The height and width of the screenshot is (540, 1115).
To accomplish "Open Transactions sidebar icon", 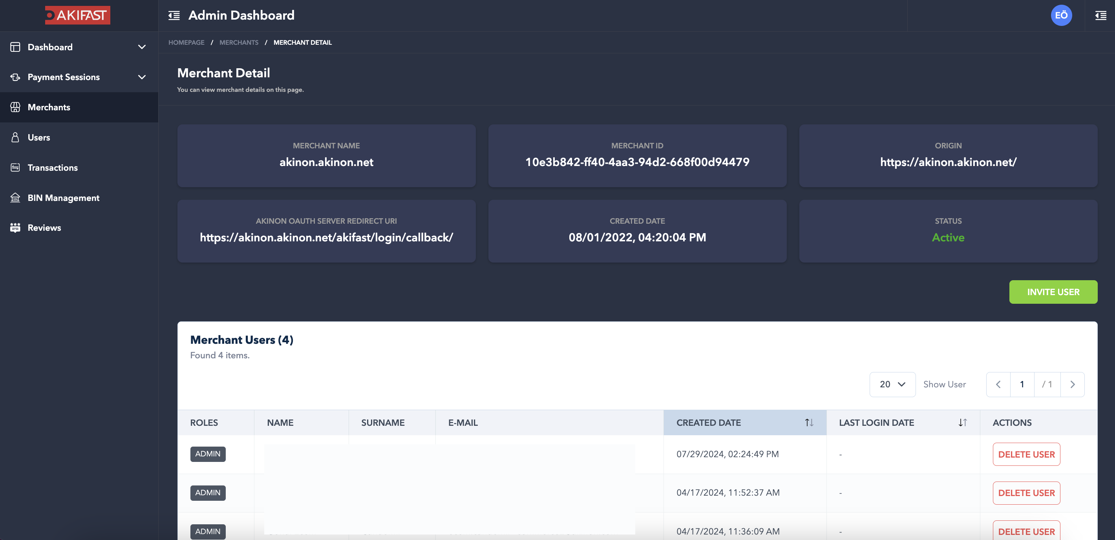I will pyautogui.click(x=15, y=168).
